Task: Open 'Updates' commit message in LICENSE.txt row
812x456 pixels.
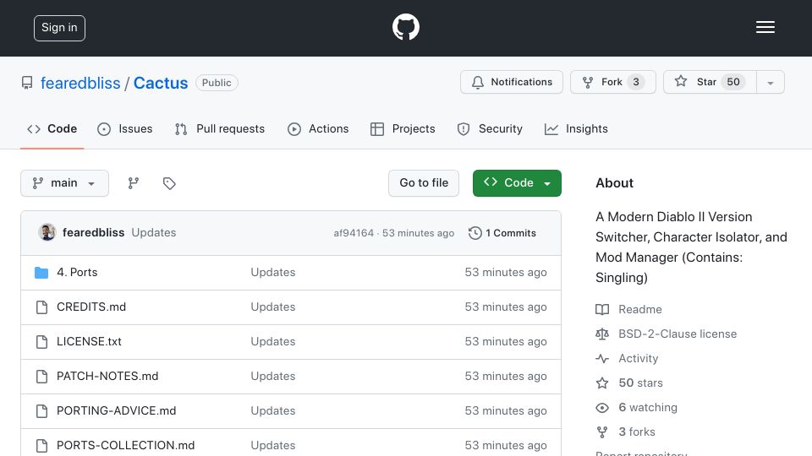Action: pos(273,342)
